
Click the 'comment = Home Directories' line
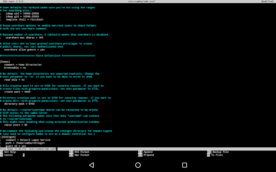click(23, 65)
